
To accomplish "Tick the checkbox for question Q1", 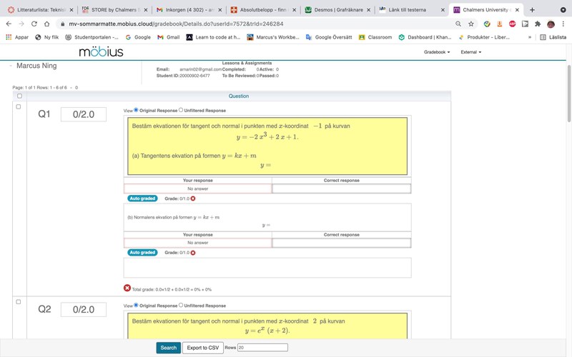I will pos(19,107).
